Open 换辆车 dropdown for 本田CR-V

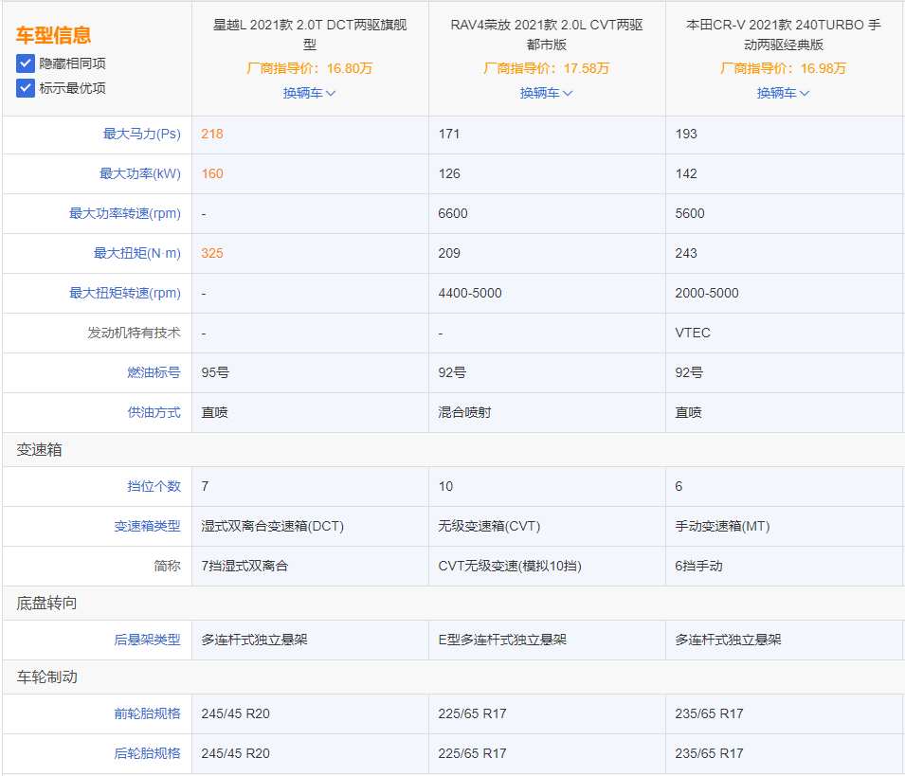783,93
